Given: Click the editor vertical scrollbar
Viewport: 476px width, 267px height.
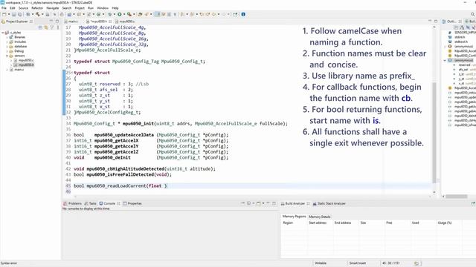Looking at the screenshot, I should click(434, 132).
